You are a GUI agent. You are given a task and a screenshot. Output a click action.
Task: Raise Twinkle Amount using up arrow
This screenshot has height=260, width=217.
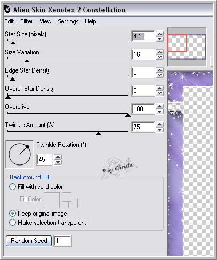159,124
